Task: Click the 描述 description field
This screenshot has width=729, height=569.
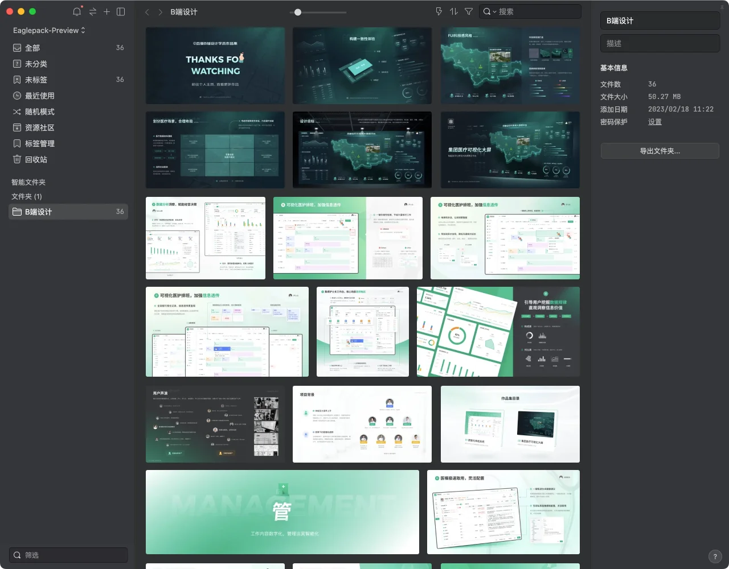Action: click(660, 43)
